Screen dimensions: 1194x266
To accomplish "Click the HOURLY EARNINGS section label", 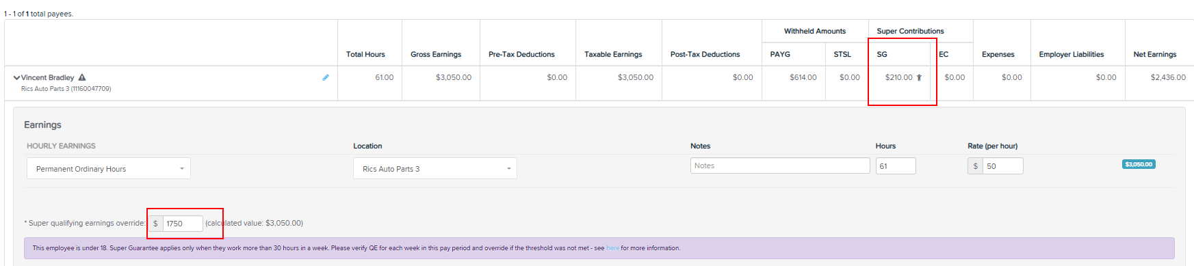I will coord(61,146).
